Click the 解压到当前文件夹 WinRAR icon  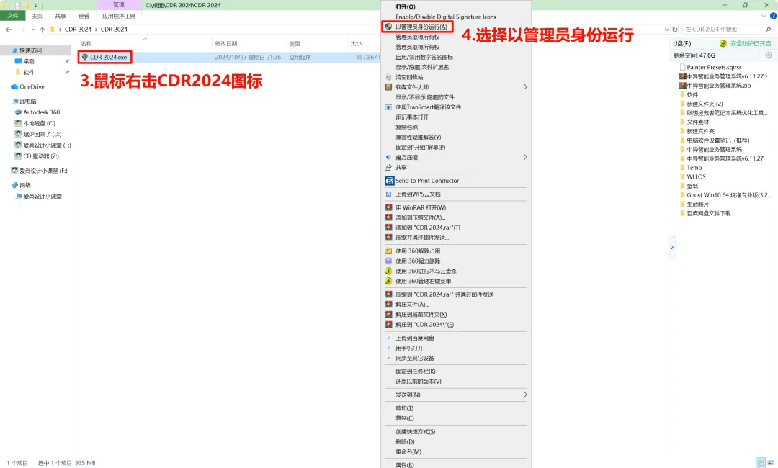(x=388, y=315)
